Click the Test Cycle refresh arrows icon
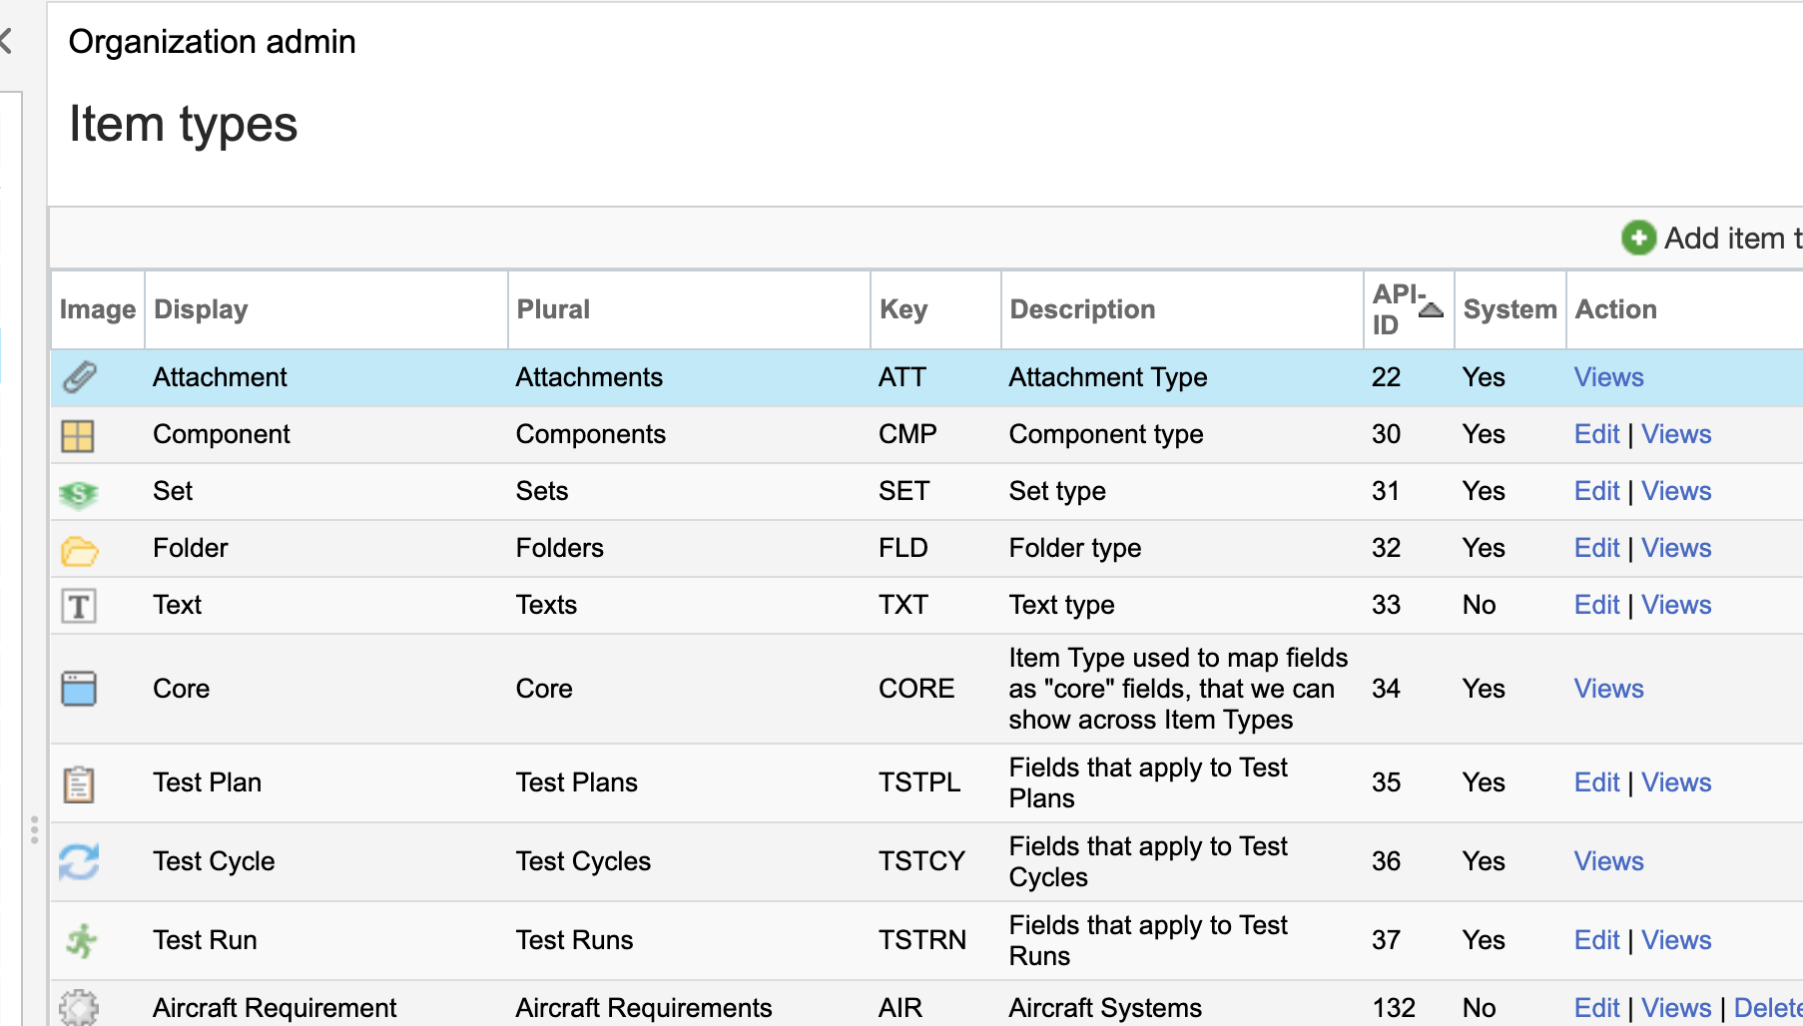Viewport: 1803px width, 1026px height. point(79,861)
